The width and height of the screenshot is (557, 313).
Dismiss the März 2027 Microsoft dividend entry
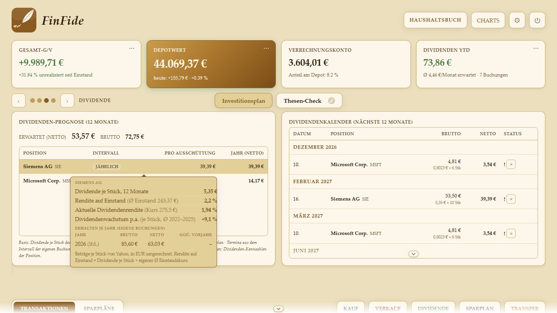511,233
